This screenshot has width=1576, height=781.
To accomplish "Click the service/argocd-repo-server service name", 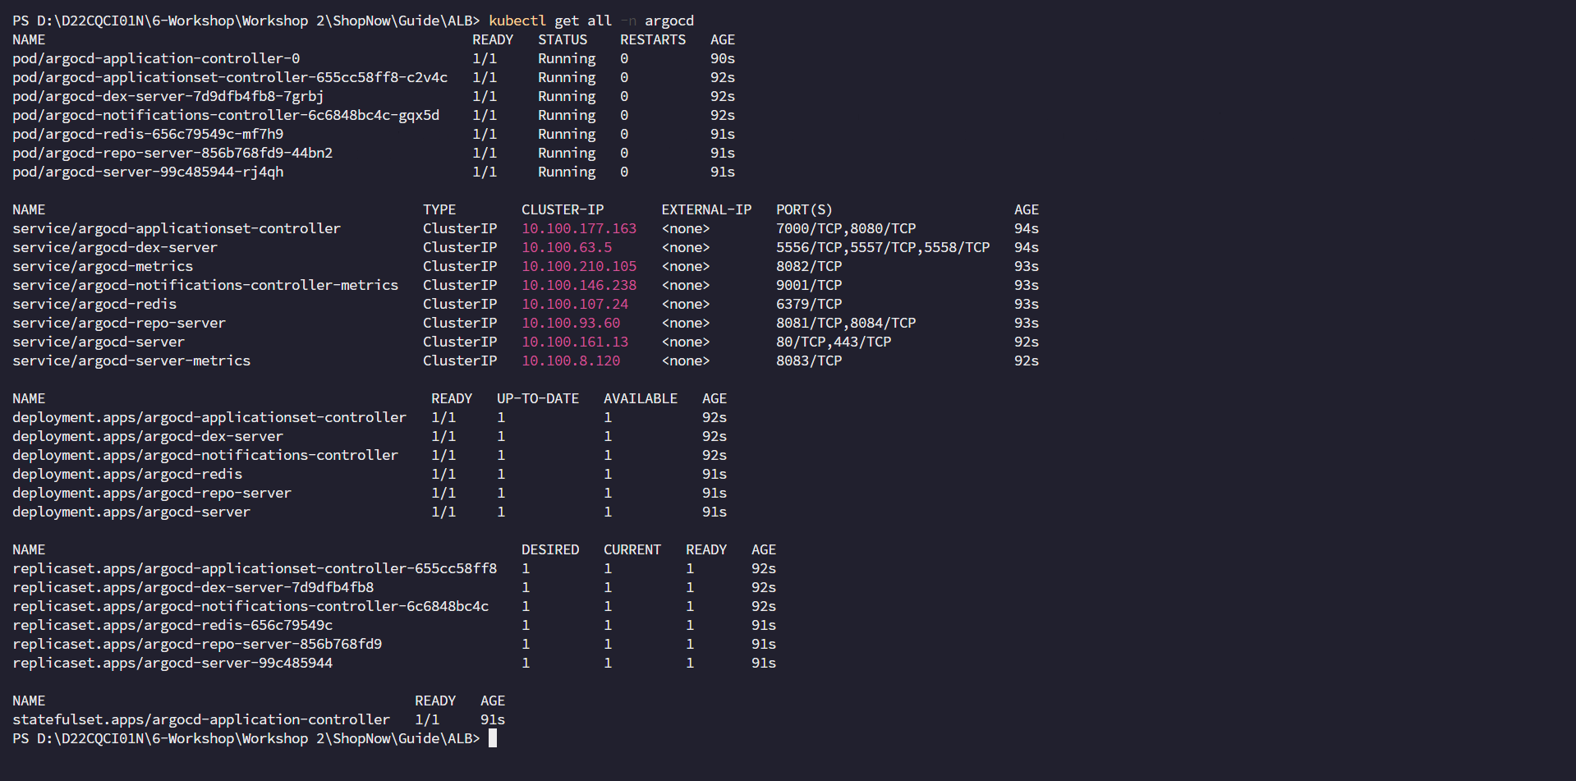I will pyautogui.click(x=119, y=323).
